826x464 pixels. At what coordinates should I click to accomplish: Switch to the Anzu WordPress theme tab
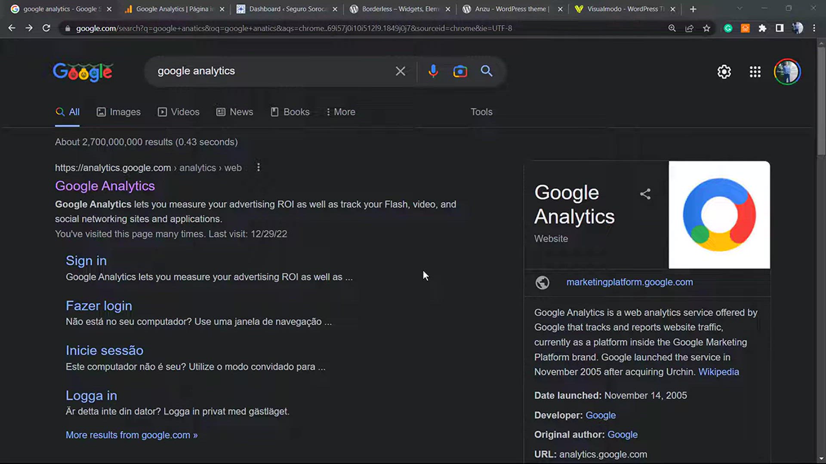[512, 9]
